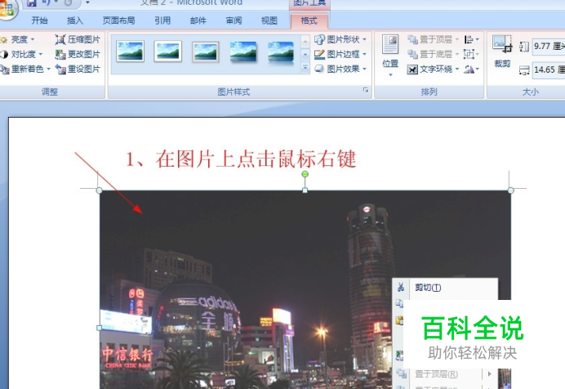Click the top-right corner sizing handle
Screen dimensions: 565x389
point(510,190)
